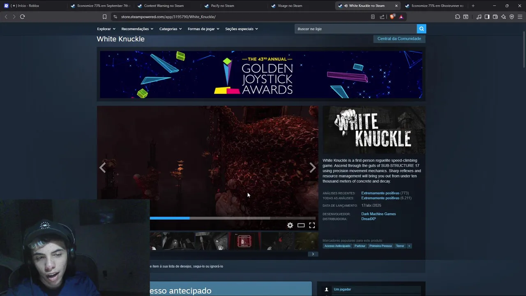Switch to Economize 75% em Ghostrunner tab
Image resolution: width=526 pixels, height=296 pixels.
[x=434, y=6]
